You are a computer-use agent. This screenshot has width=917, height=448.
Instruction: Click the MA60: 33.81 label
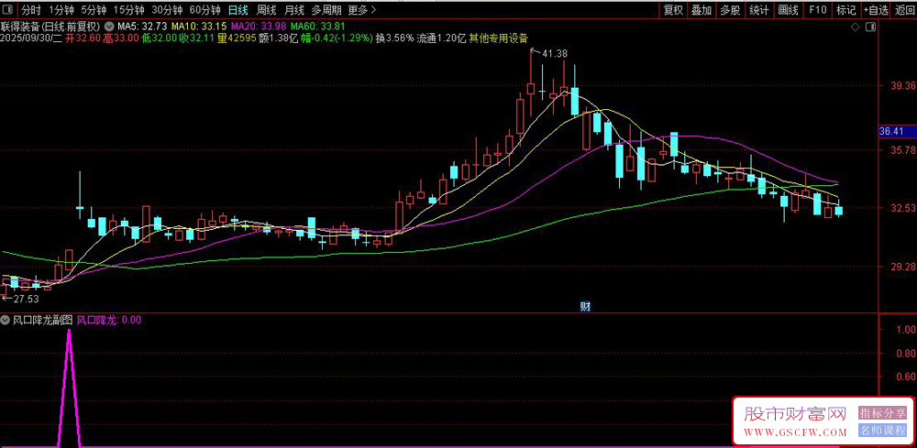point(319,27)
